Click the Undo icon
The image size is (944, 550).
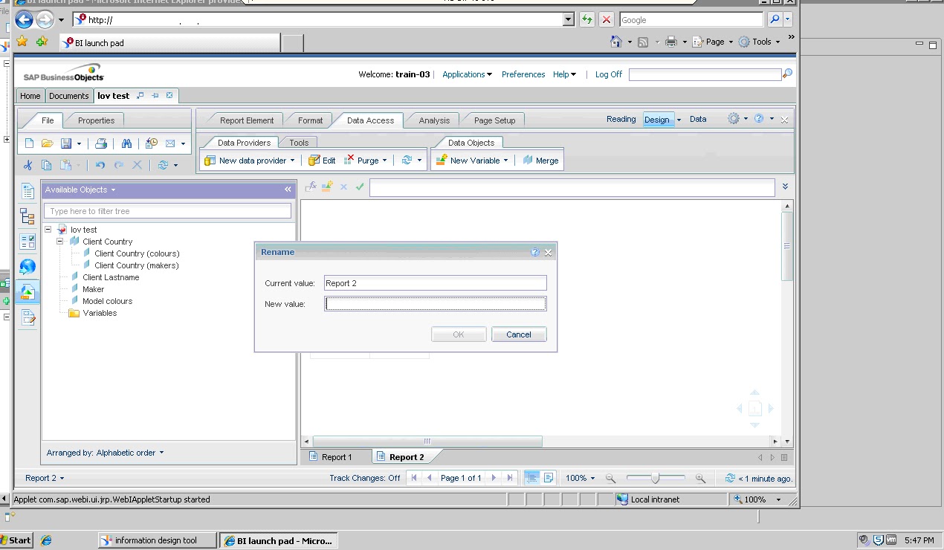[100, 165]
